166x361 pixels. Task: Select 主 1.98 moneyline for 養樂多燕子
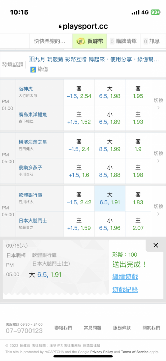[x=138, y=171]
